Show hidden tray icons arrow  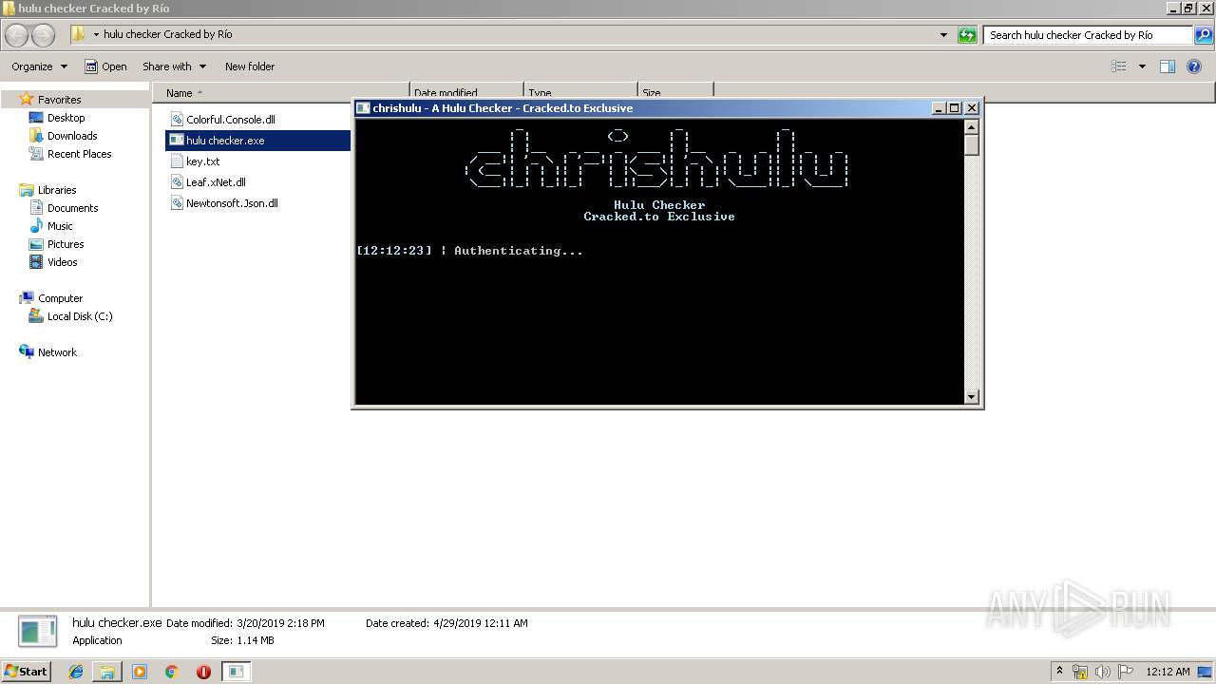(1059, 672)
